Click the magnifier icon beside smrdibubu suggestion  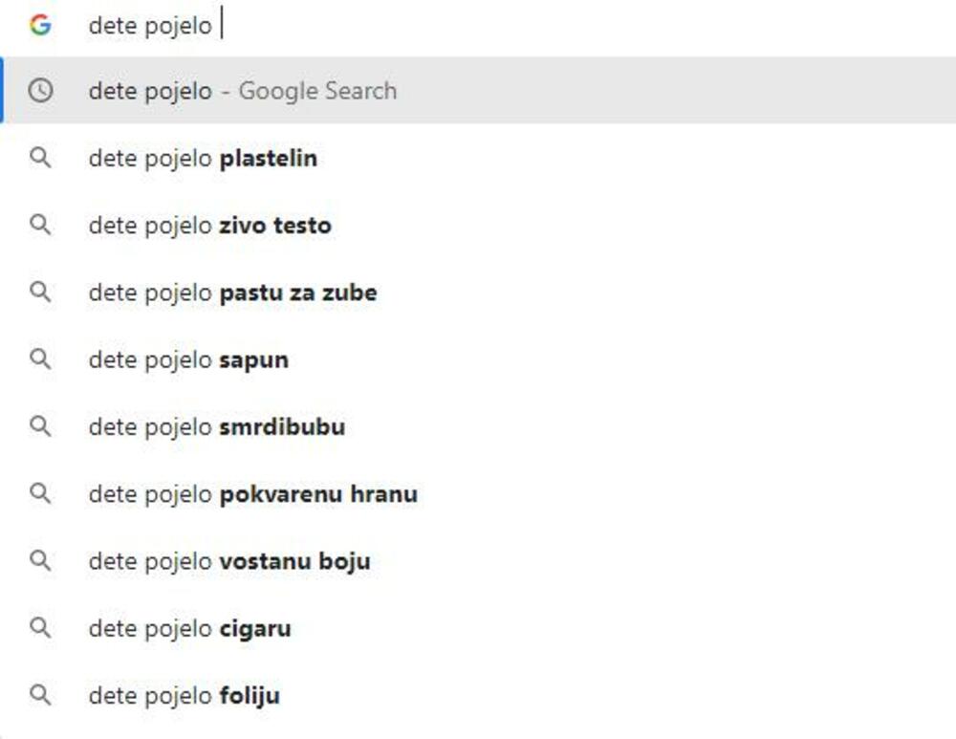[x=40, y=426]
